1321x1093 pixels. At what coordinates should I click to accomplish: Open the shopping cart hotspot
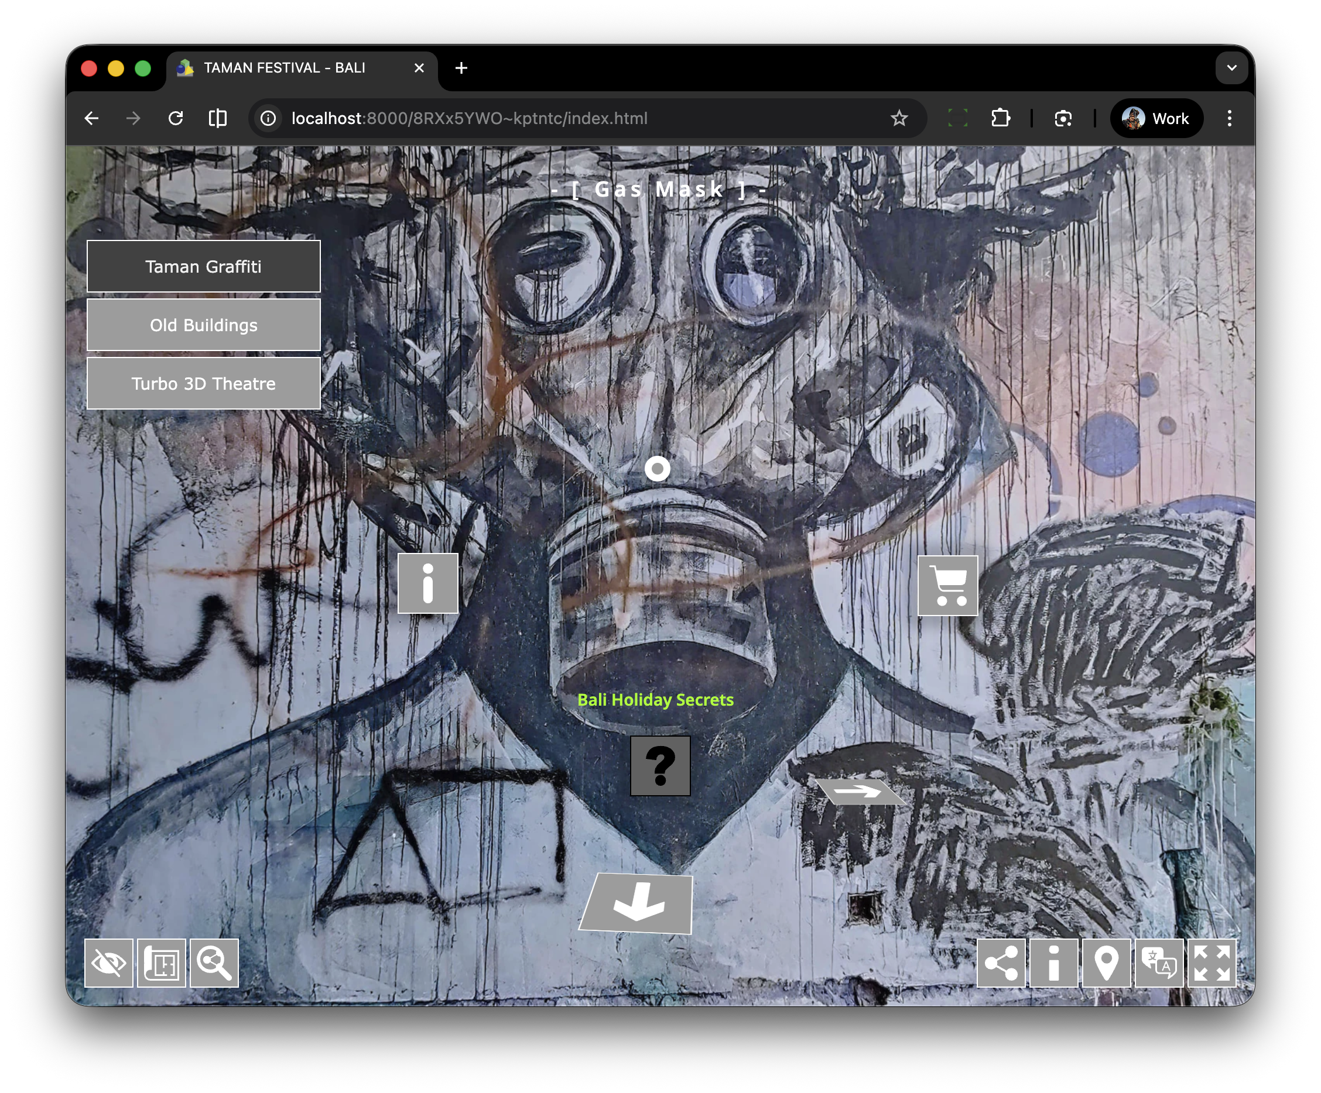[x=947, y=585]
